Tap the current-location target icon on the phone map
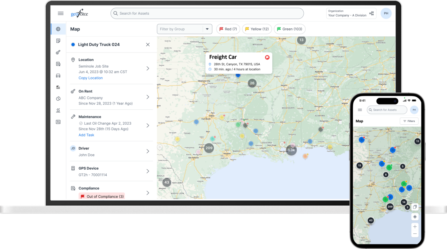447x249 pixels. (415, 217)
